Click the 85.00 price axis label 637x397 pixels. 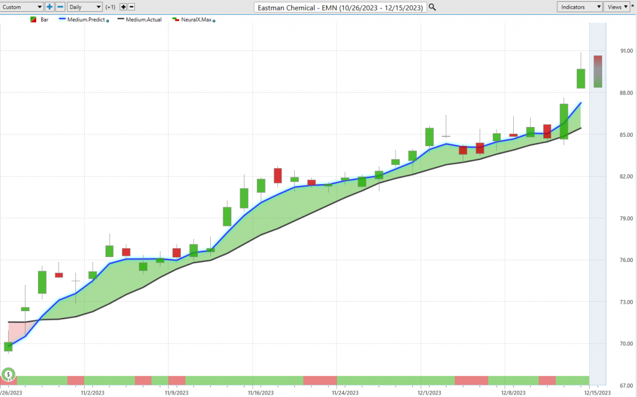point(626,134)
